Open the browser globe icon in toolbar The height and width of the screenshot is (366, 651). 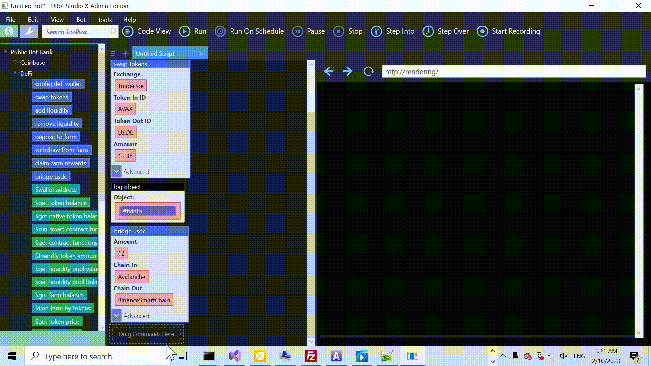[9, 32]
